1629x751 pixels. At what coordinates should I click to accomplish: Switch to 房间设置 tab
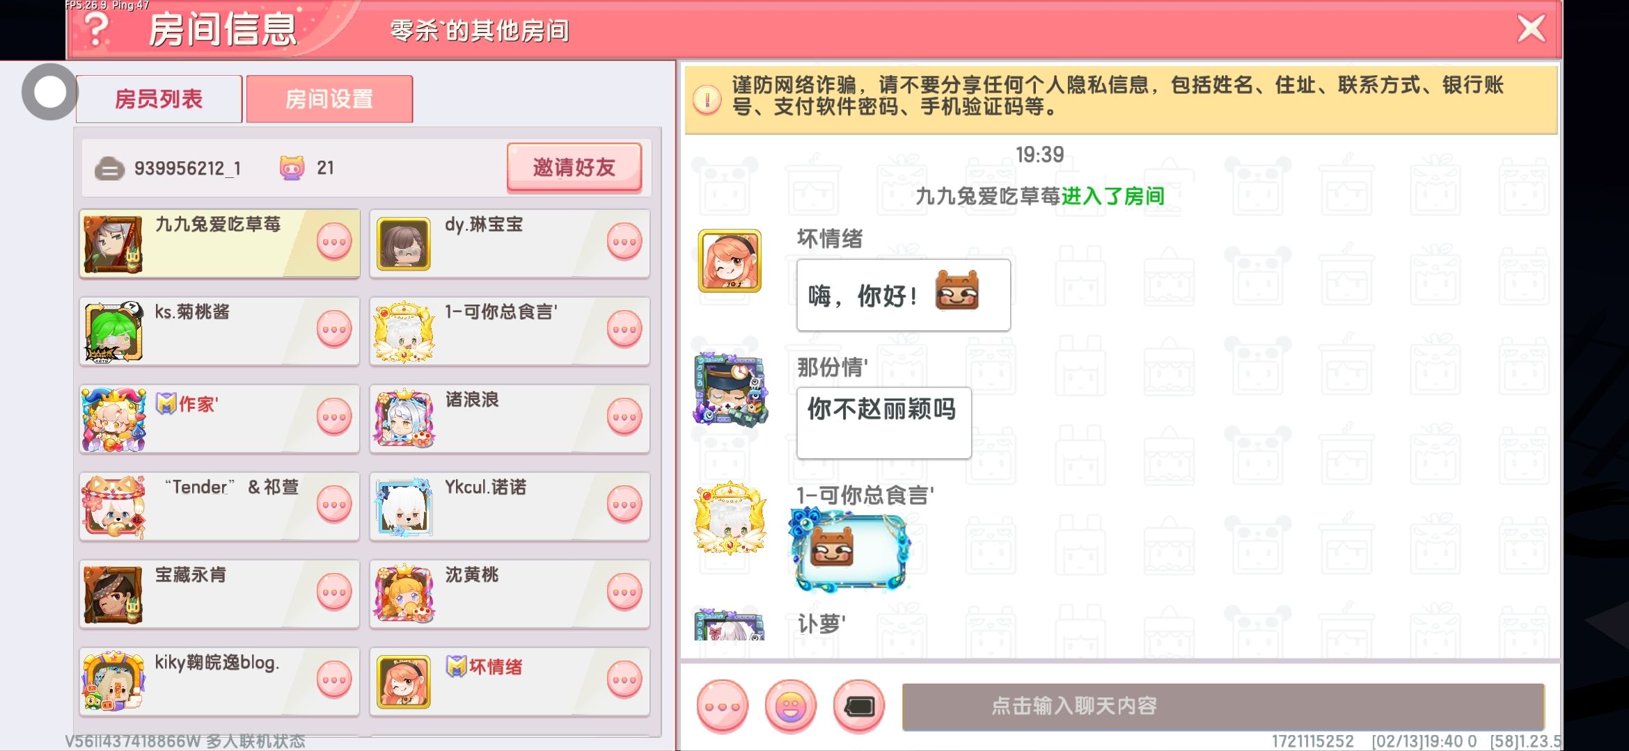tap(329, 99)
